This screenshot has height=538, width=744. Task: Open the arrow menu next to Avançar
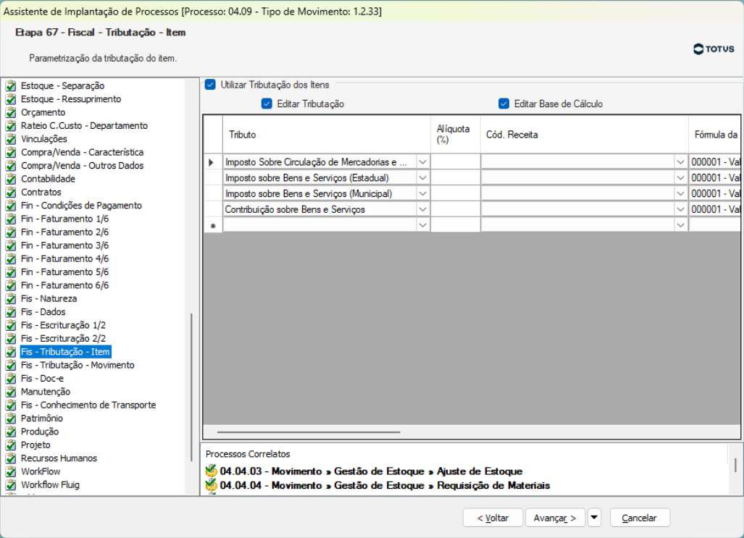594,518
